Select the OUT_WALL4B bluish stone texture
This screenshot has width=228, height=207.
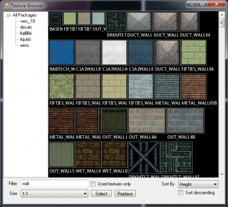pos(185,120)
